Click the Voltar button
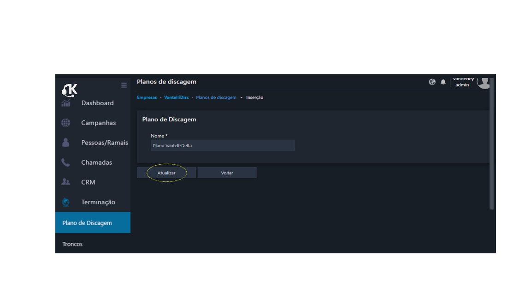 227,173
